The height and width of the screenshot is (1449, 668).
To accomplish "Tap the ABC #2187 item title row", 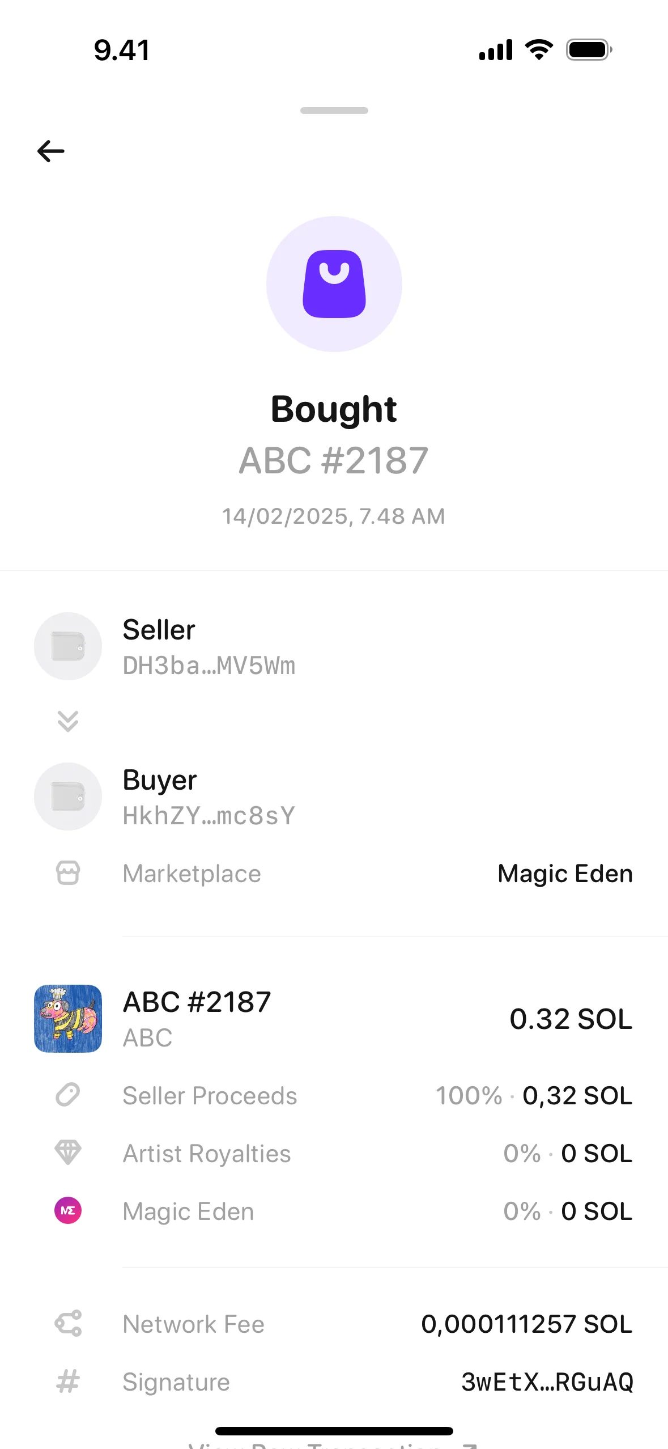I will click(197, 1002).
